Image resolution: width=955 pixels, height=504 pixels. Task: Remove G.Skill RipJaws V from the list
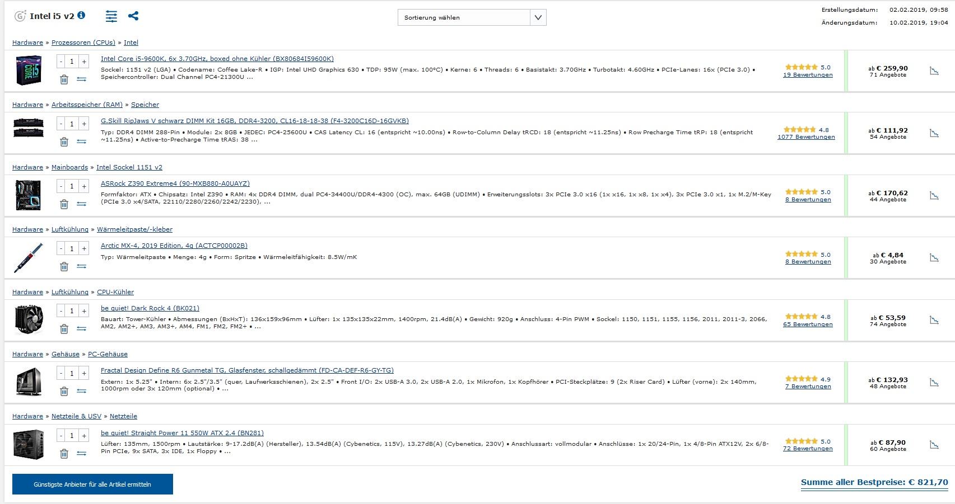(64, 142)
